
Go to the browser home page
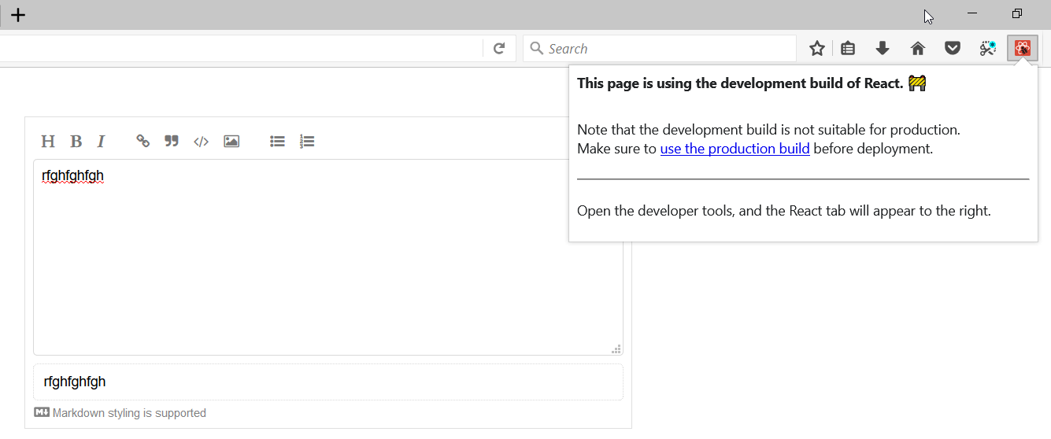pyautogui.click(x=918, y=49)
